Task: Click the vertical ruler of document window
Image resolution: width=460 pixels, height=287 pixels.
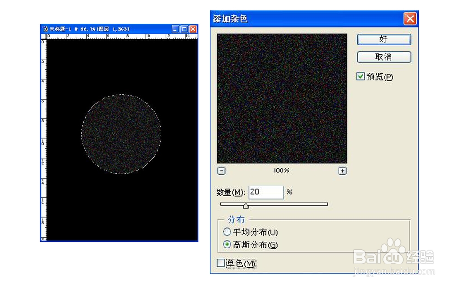Action: point(44,140)
